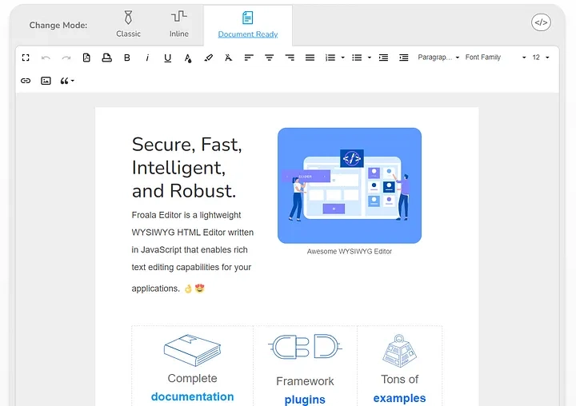
Task: Align text right
Action: point(290,58)
